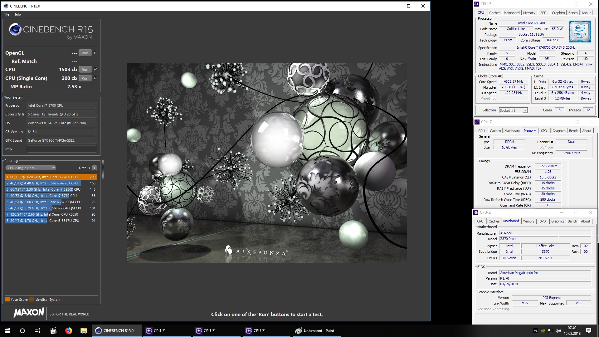The image size is (599, 337).
Task: Open SPD tab in top CPU-Z window
Action: tap(543, 13)
